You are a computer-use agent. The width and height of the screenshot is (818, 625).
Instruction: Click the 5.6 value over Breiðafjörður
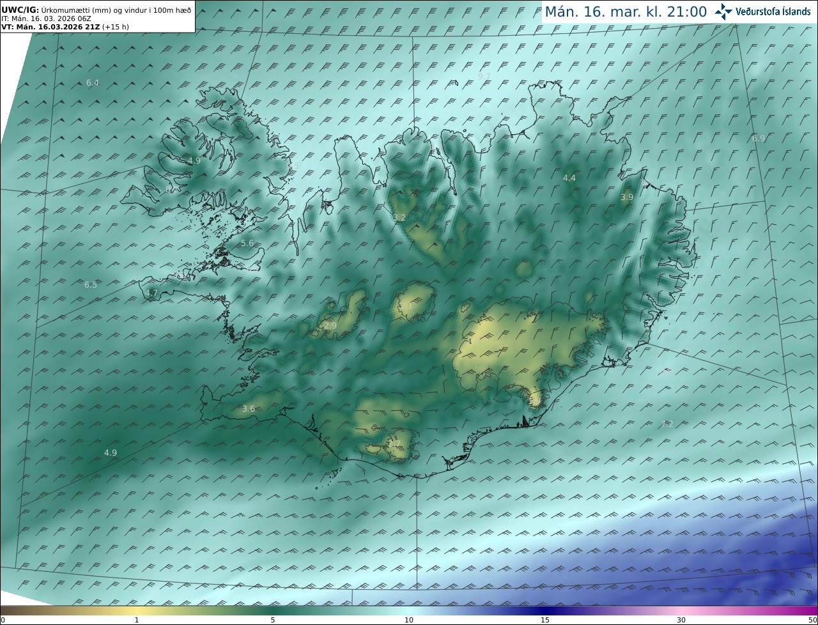(247, 243)
